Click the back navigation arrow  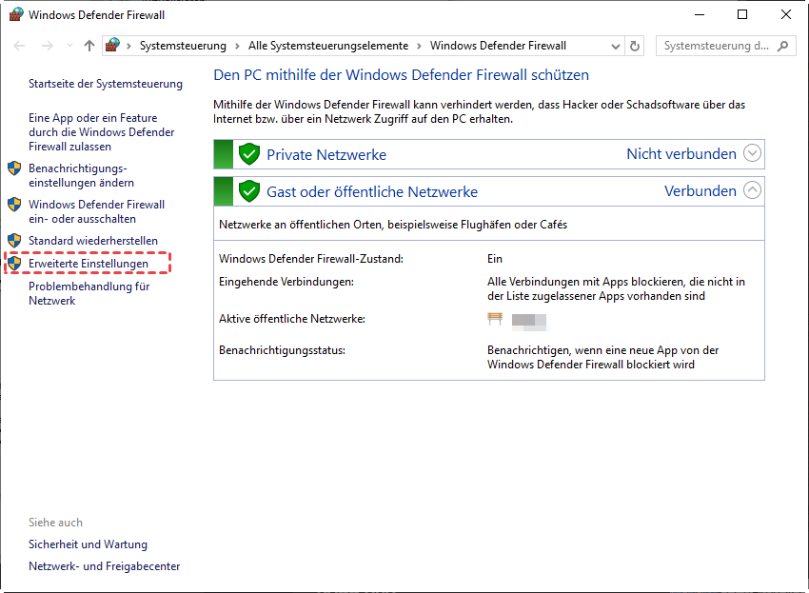20,46
